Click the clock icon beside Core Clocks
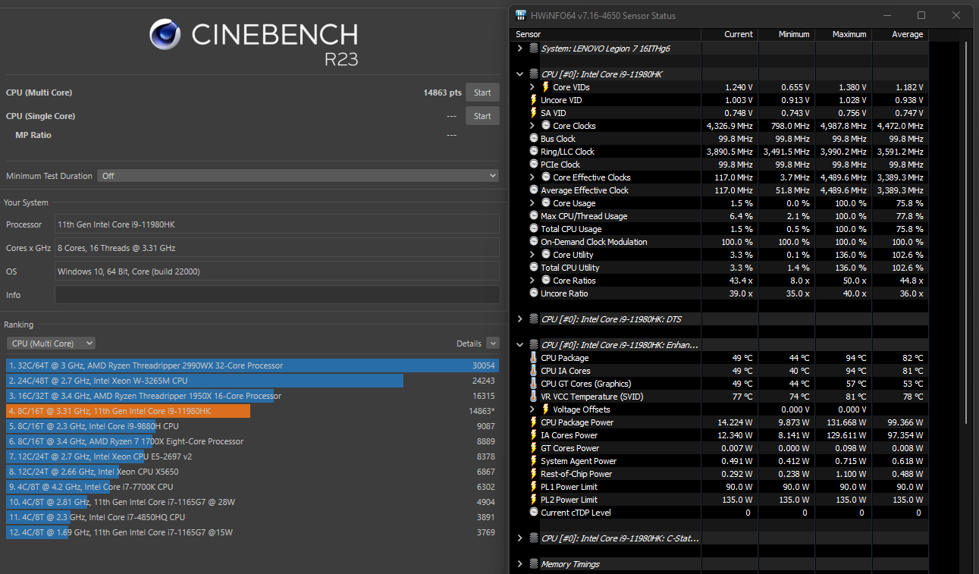 click(x=545, y=126)
